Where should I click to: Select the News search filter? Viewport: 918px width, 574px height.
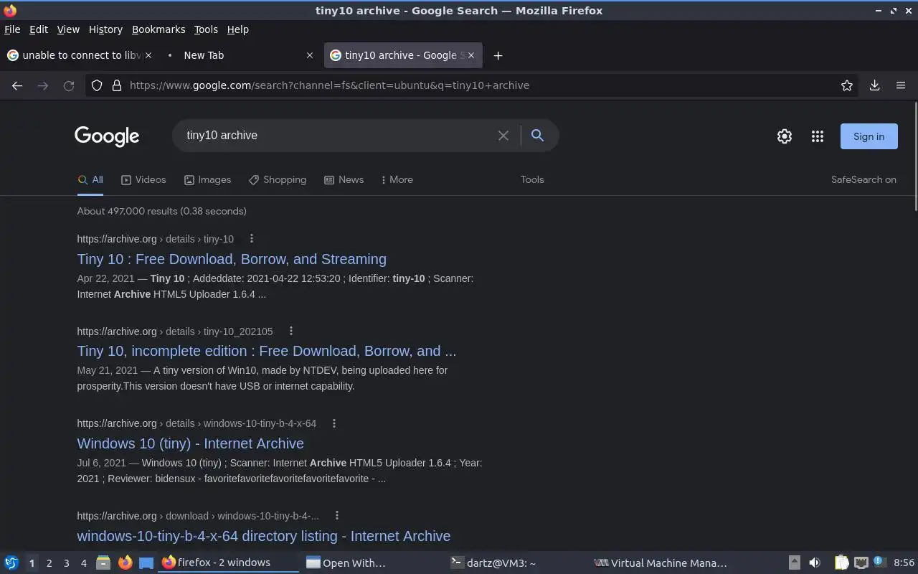[344, 179]
